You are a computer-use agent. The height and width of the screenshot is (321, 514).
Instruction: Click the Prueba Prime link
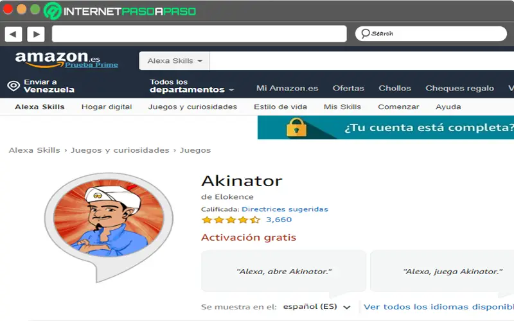(x=91, y=65)
